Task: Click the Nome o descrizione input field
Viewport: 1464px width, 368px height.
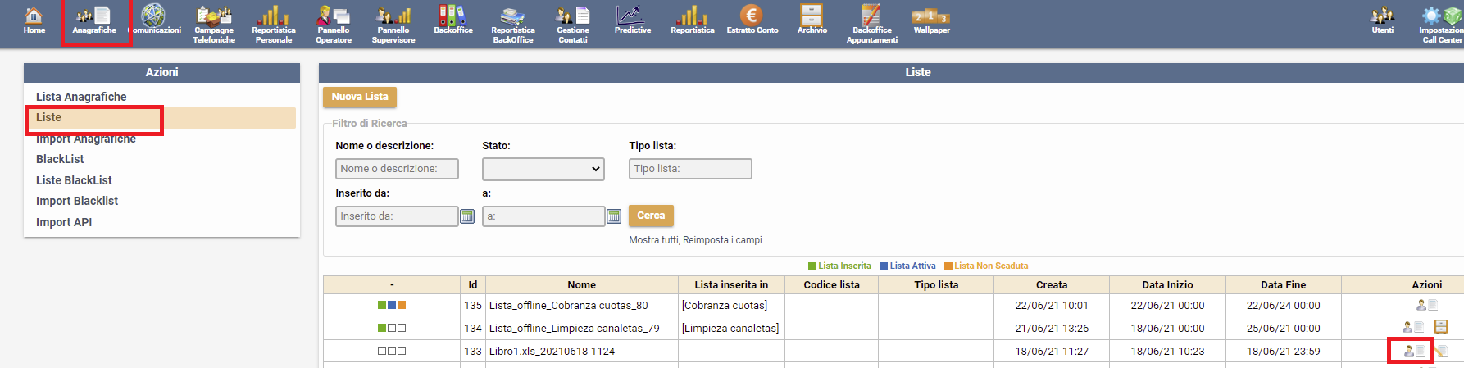Action: pos(397,169)
